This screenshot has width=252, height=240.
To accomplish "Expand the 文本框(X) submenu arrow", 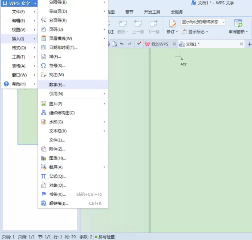I will coord(104,131).
